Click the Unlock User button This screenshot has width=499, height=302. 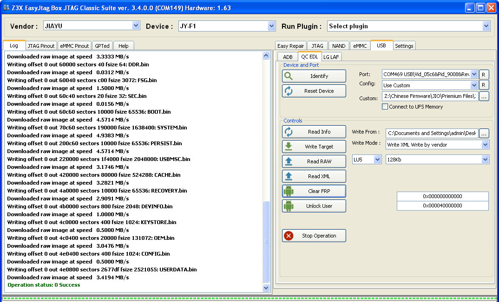[x=314, y=206]
